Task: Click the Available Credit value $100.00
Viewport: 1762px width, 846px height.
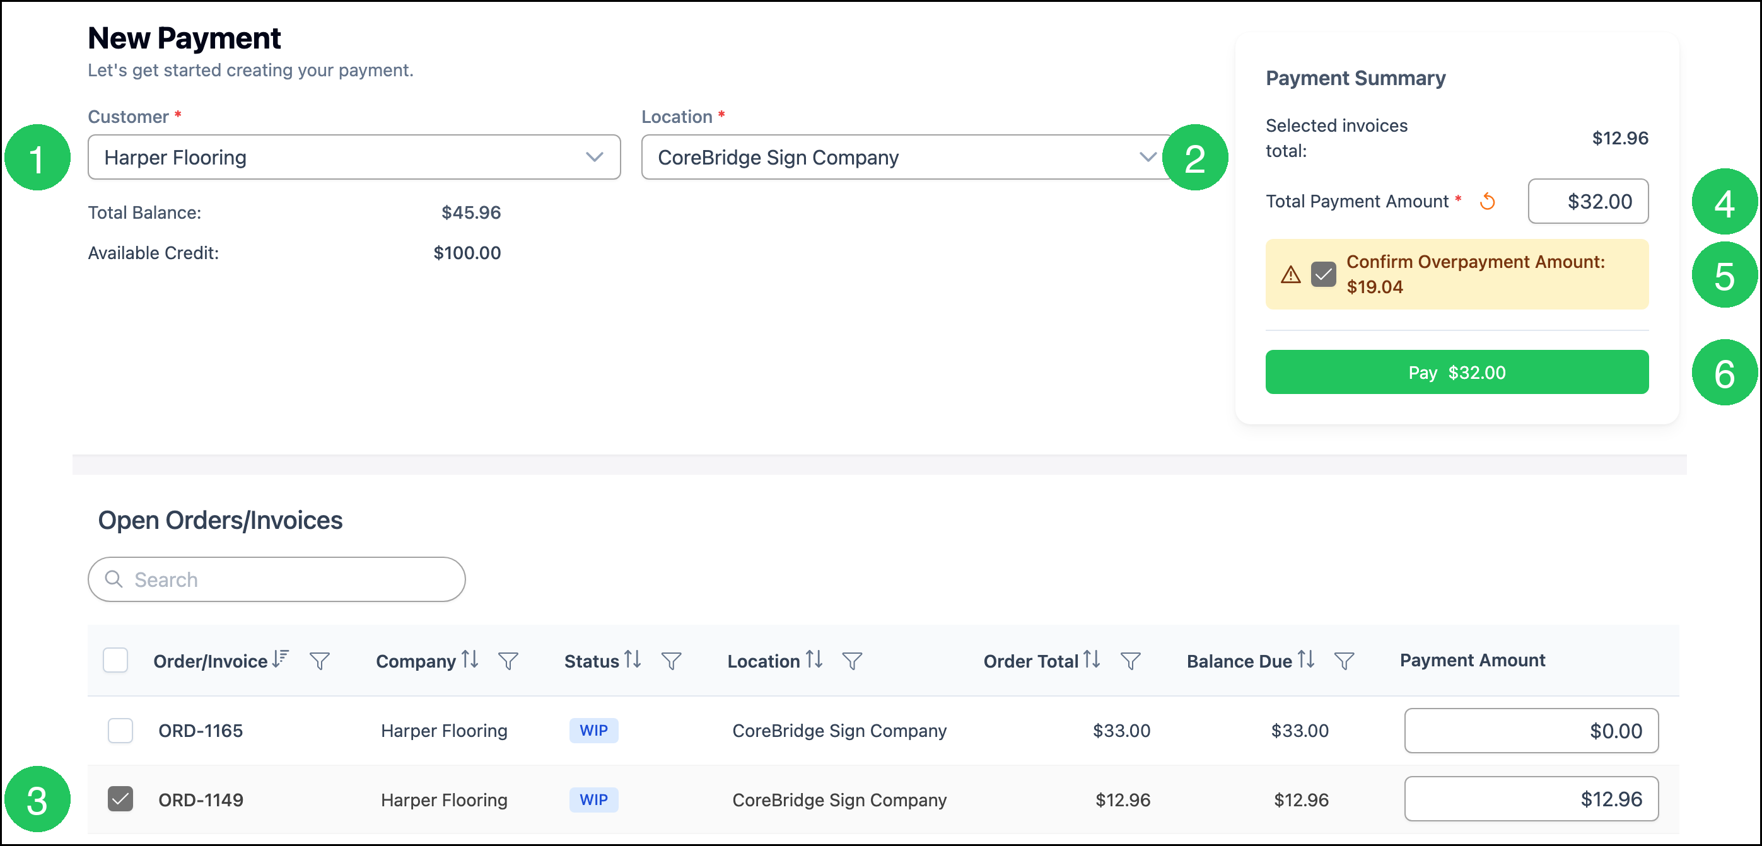Action: pos(467,253)
